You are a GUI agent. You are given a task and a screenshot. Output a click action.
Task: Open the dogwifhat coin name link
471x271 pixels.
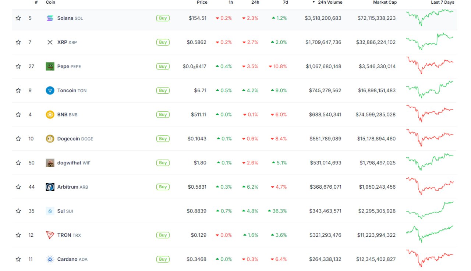(x=69, y=163)
